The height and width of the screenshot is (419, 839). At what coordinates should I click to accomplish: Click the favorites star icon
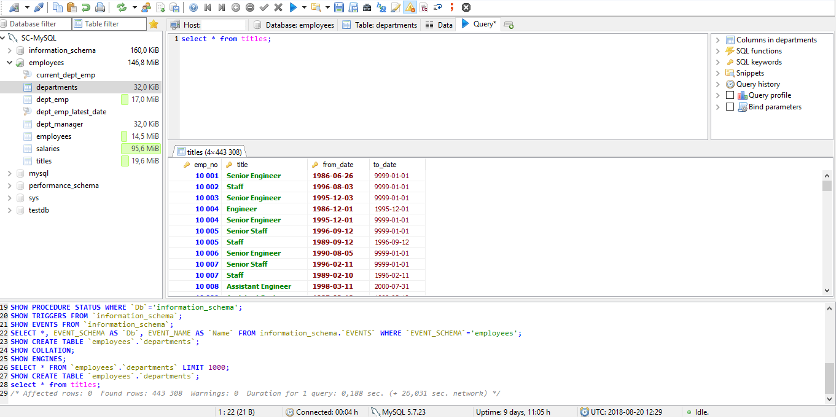click(154, 24)
